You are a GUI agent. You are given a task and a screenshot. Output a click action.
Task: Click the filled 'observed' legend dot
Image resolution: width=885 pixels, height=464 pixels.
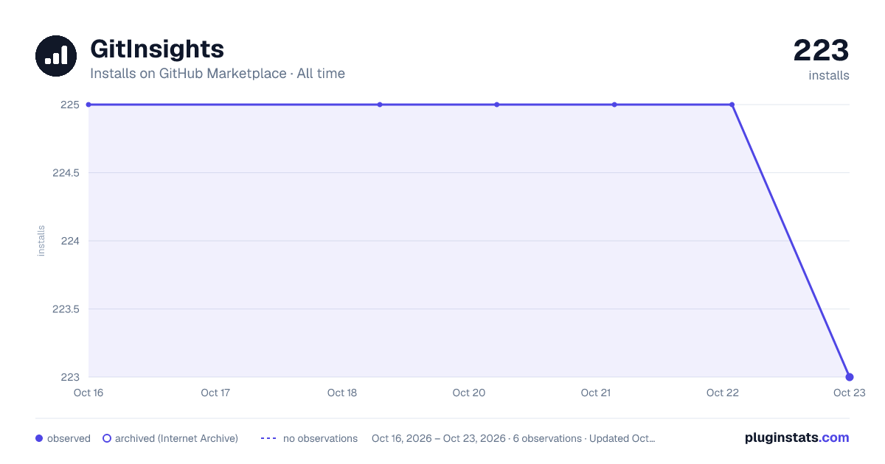(39, 438)
